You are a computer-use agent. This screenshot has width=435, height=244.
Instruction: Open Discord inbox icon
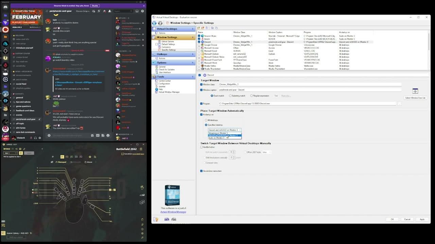click(137, 11)
